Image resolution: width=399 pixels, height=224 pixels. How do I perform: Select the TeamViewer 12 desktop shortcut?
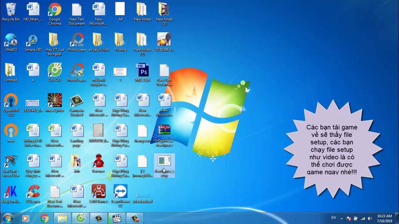120,196
